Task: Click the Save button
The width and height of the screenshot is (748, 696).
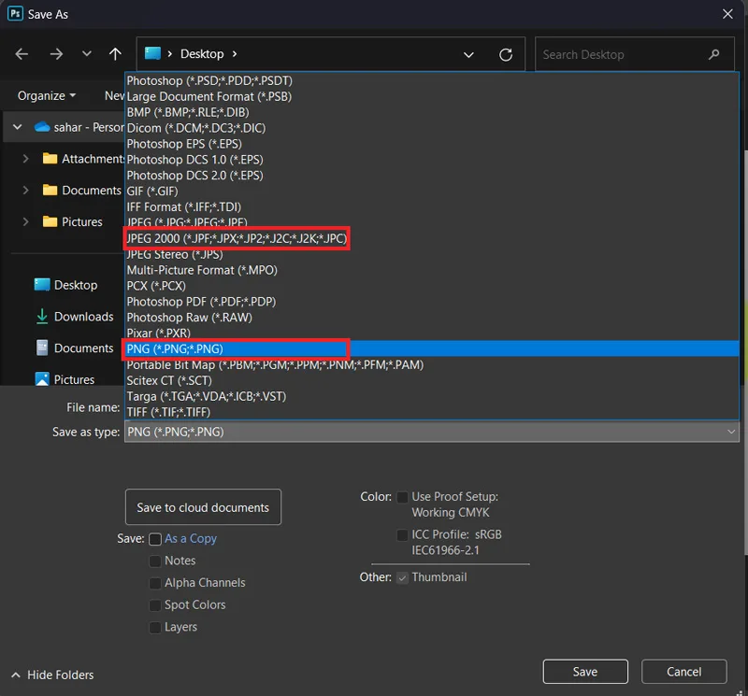Action: tap(585, 672)
